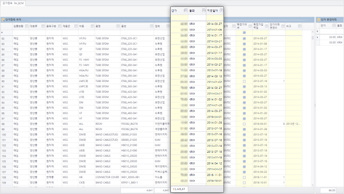Click the 13,445,67 total in the footer
344x194 pixels.
point(179,189)
